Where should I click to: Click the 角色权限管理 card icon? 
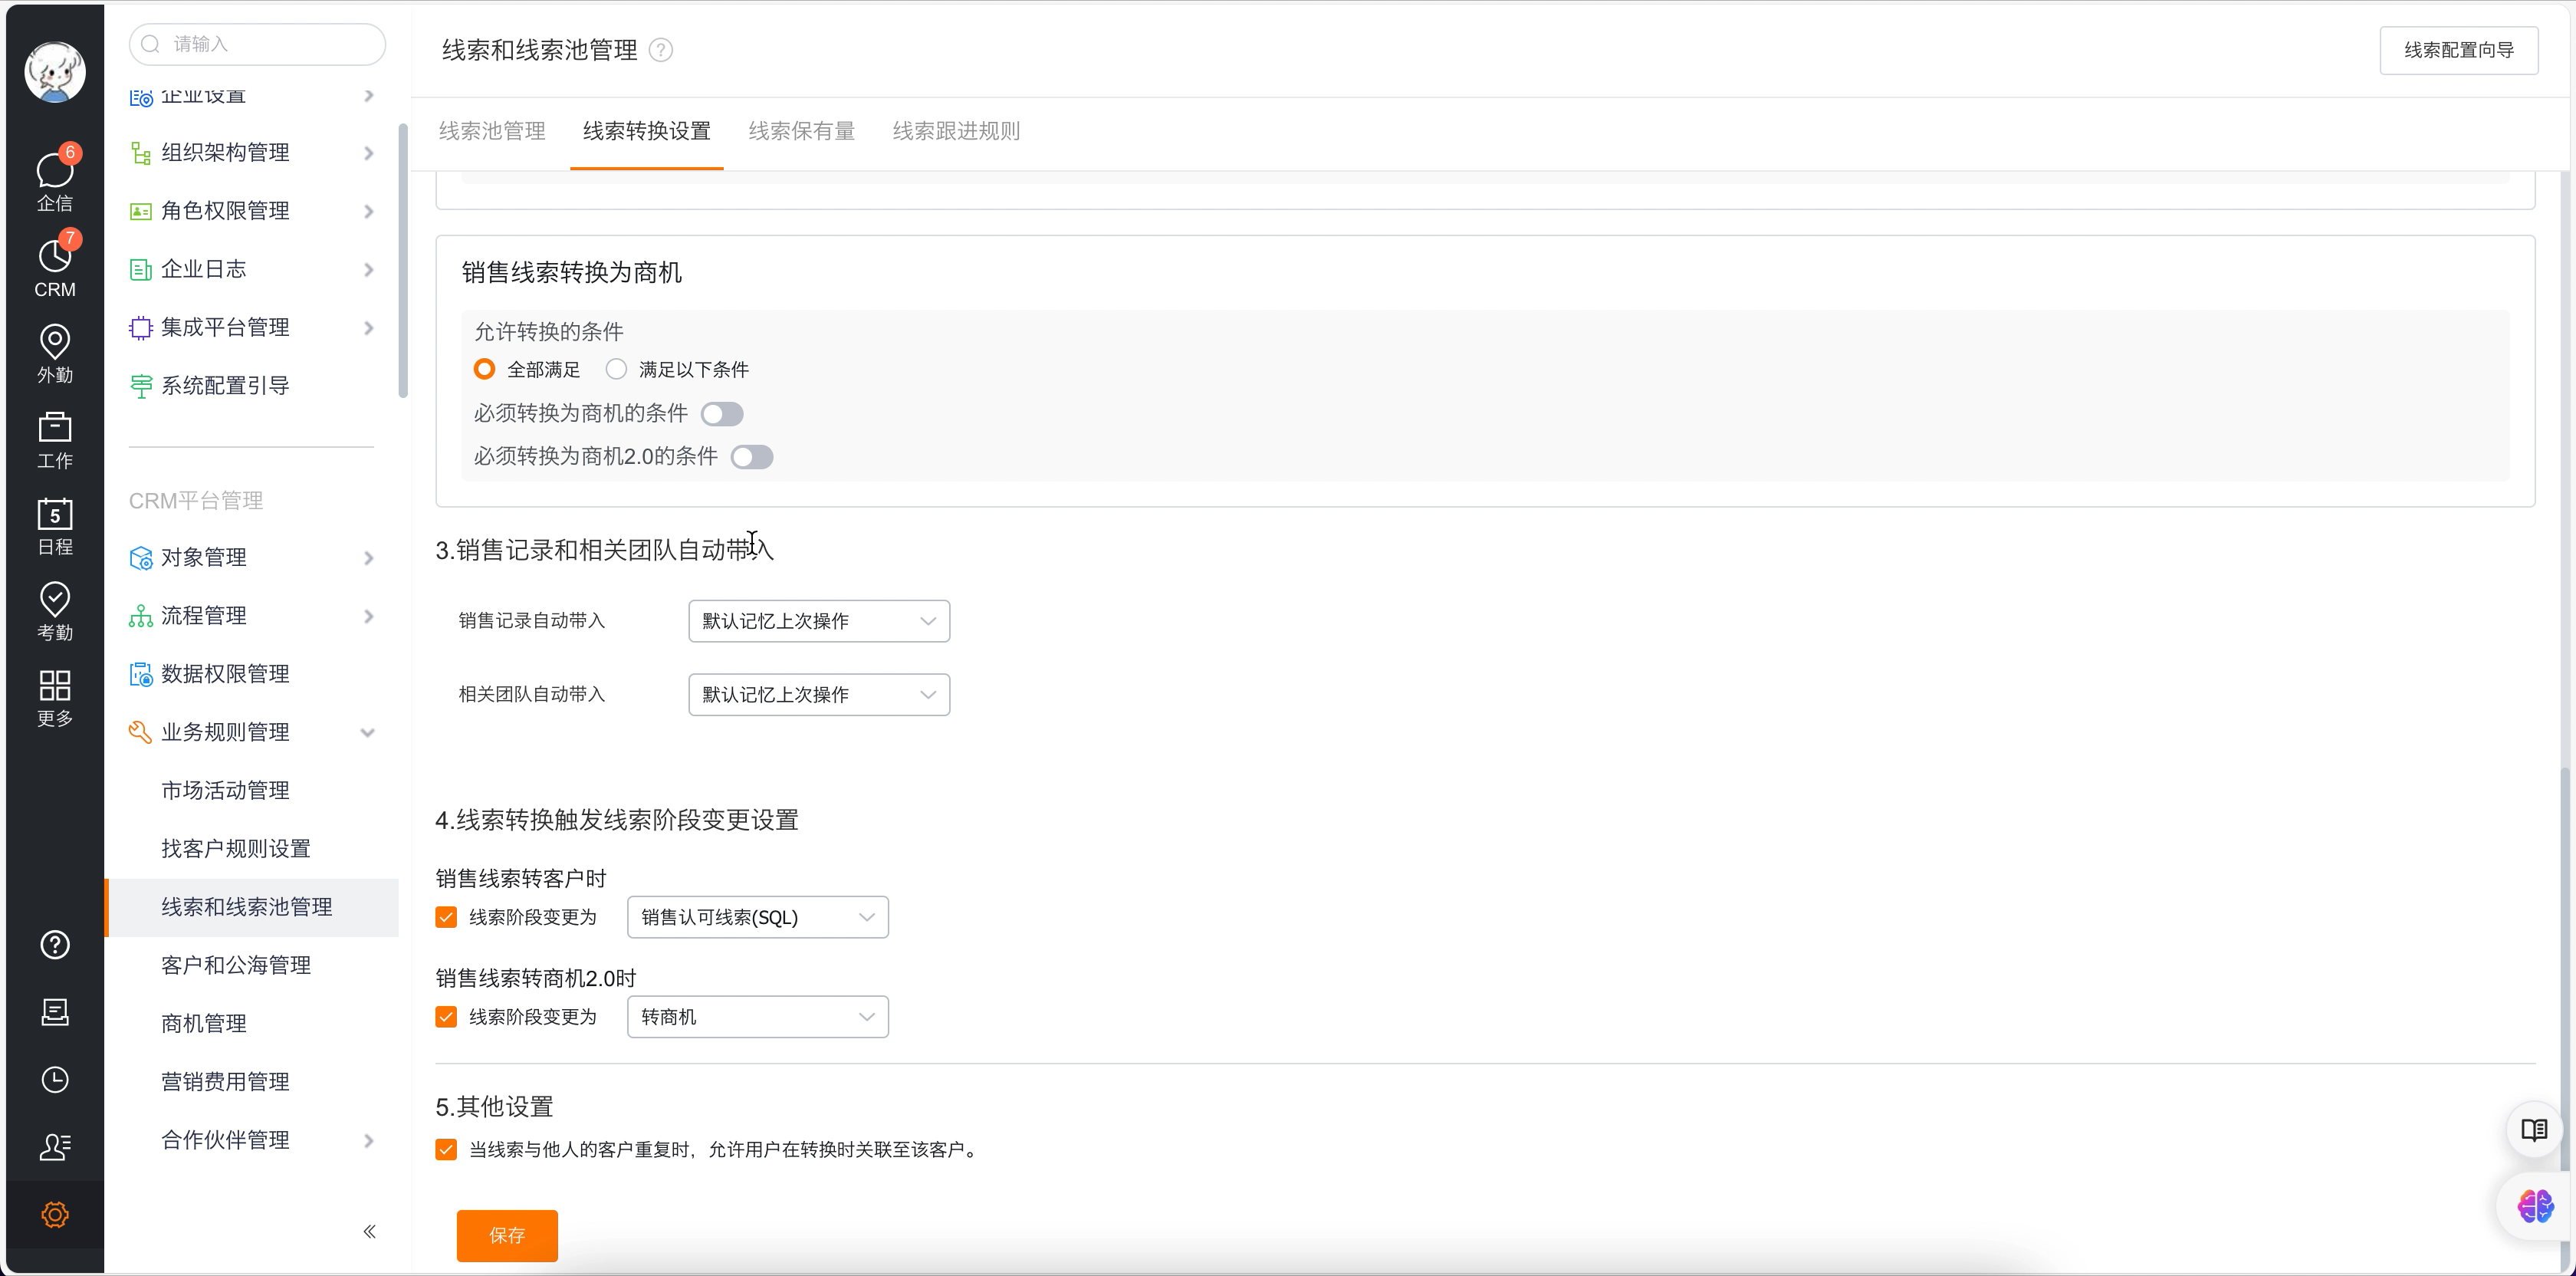pos(141,211)
